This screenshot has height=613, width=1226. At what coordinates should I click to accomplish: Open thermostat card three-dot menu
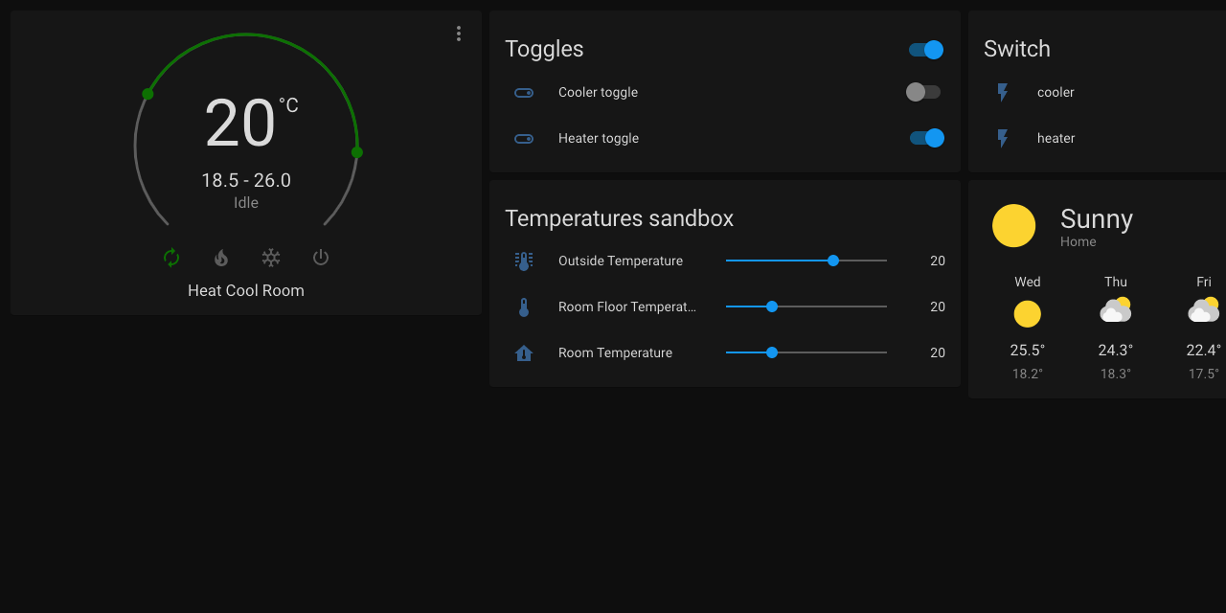pyautogui.click(x=459, y=34)
